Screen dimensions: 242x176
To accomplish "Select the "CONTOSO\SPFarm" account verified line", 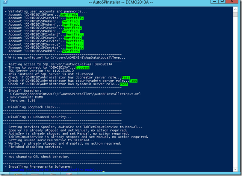I will pos(41,15).
